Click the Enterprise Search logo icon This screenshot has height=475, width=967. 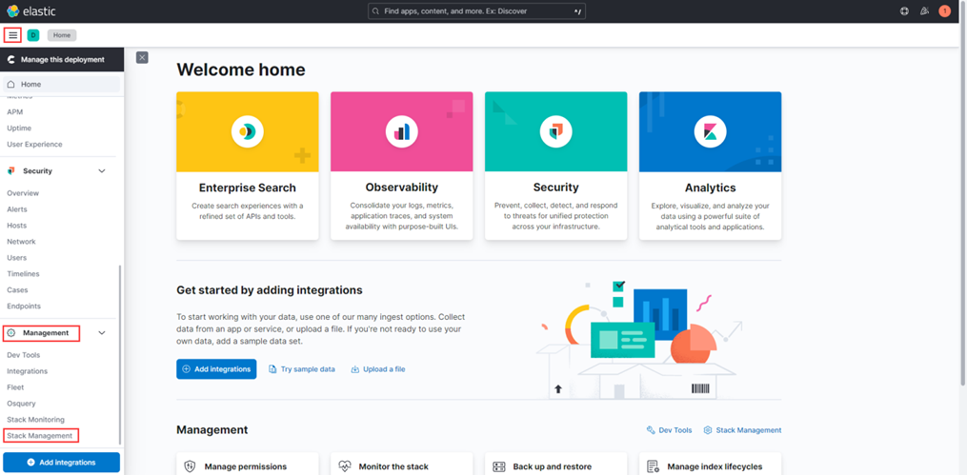pyautogui.click(x=248, y=130)
